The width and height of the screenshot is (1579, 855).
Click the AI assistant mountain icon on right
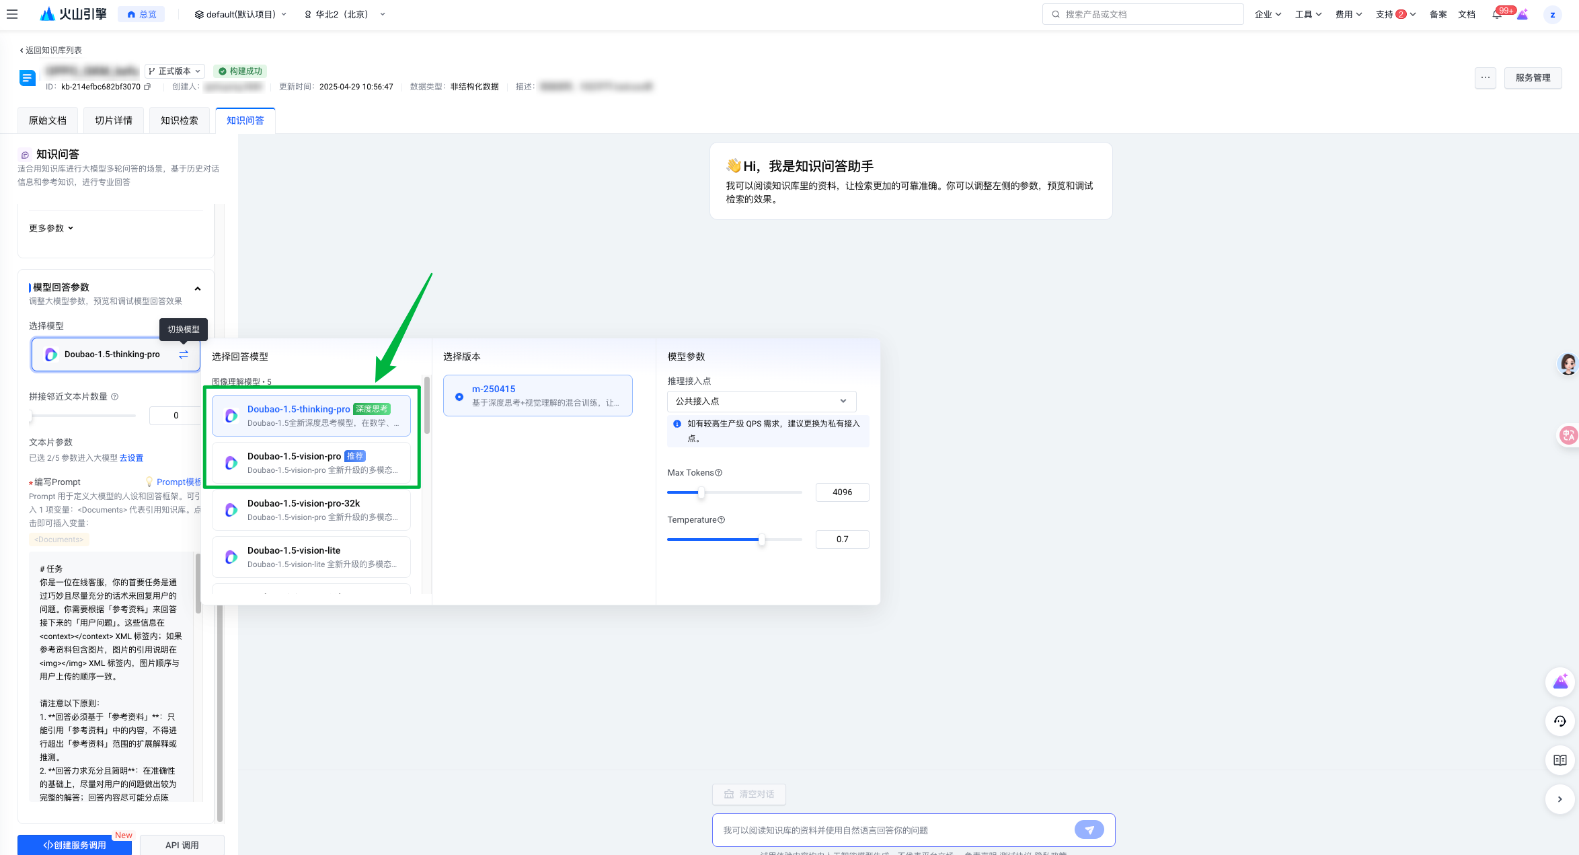tap(1560, 682)
